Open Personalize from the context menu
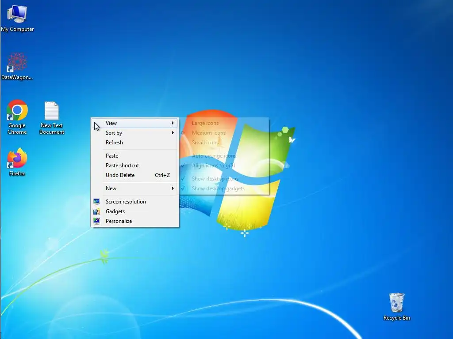The width and height of the screenshot is (453, 339). (x=134, y=221)
